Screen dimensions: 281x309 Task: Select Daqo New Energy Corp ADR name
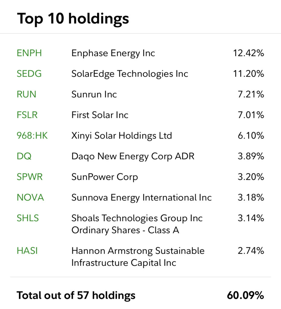133,157
